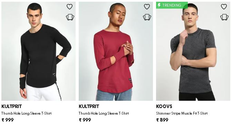This screenshot has height=127, width=232.
Task: Click KULTPRIT brand name under black T-shirt
Action: click(x=11, y=106)
